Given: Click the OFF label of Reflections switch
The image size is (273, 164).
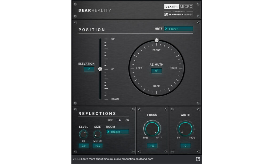Looking at the screenshot, I should (110, 120).
